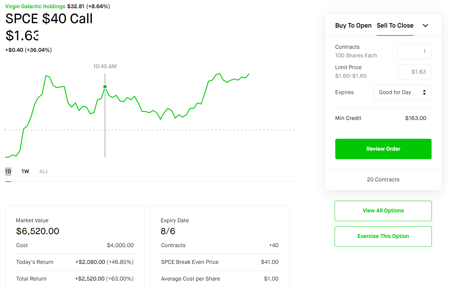
Task: View ALL chart history
Action: 44,171
